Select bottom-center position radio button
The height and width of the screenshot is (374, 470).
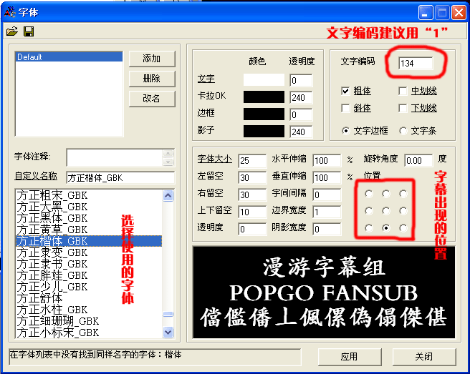coord(386,228)
